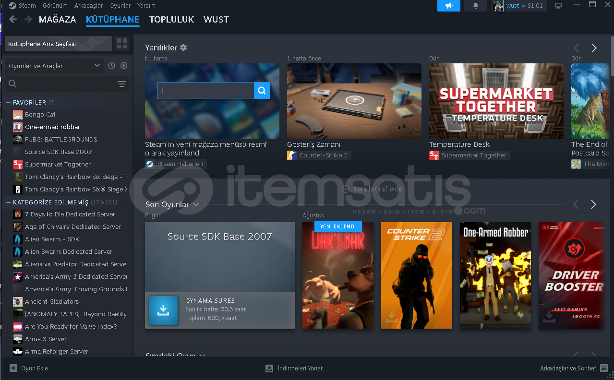
Task: Click the recent activity clock icon
Action: 111,66
